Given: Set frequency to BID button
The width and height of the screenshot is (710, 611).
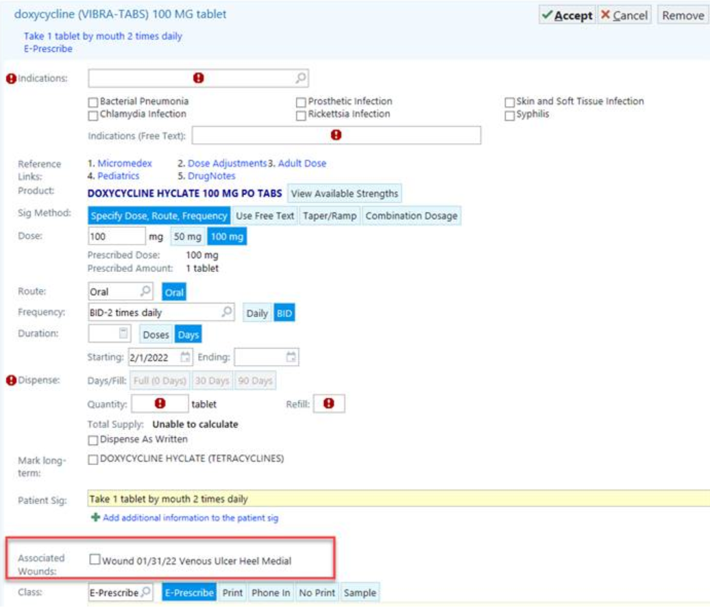Looking at the screenshot, I should coord(284,313).
